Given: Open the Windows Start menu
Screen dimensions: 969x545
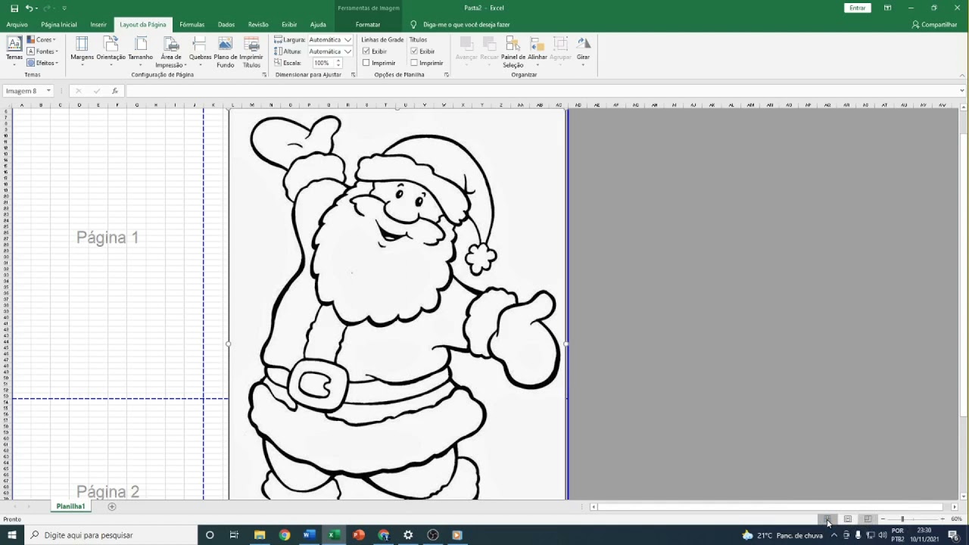Looking at the screenshot, I should (x=12, y=535).
